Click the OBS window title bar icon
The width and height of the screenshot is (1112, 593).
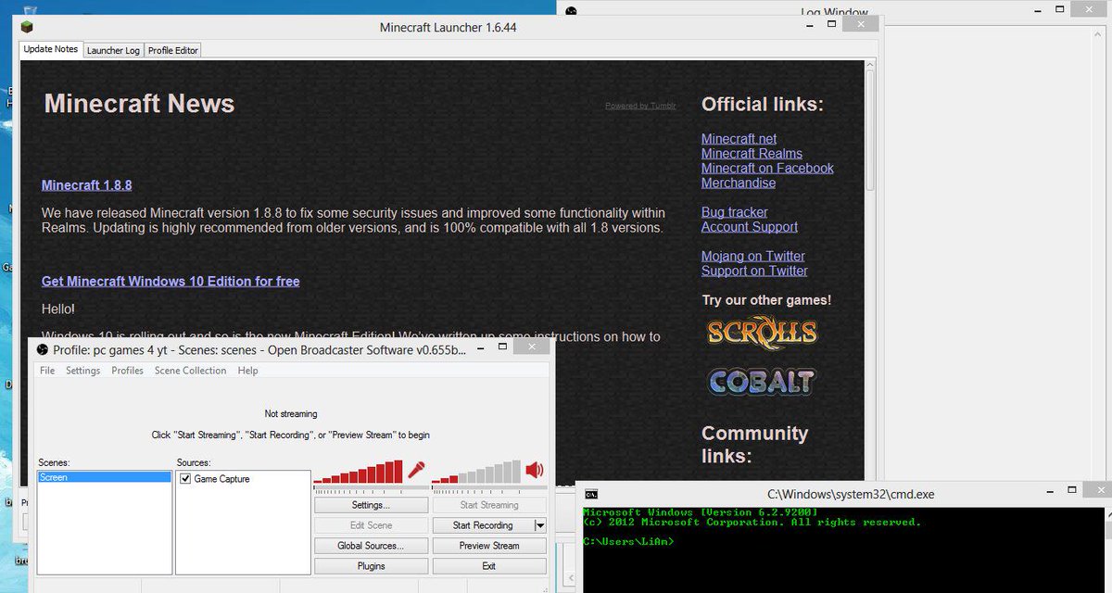tap(43, 349)
